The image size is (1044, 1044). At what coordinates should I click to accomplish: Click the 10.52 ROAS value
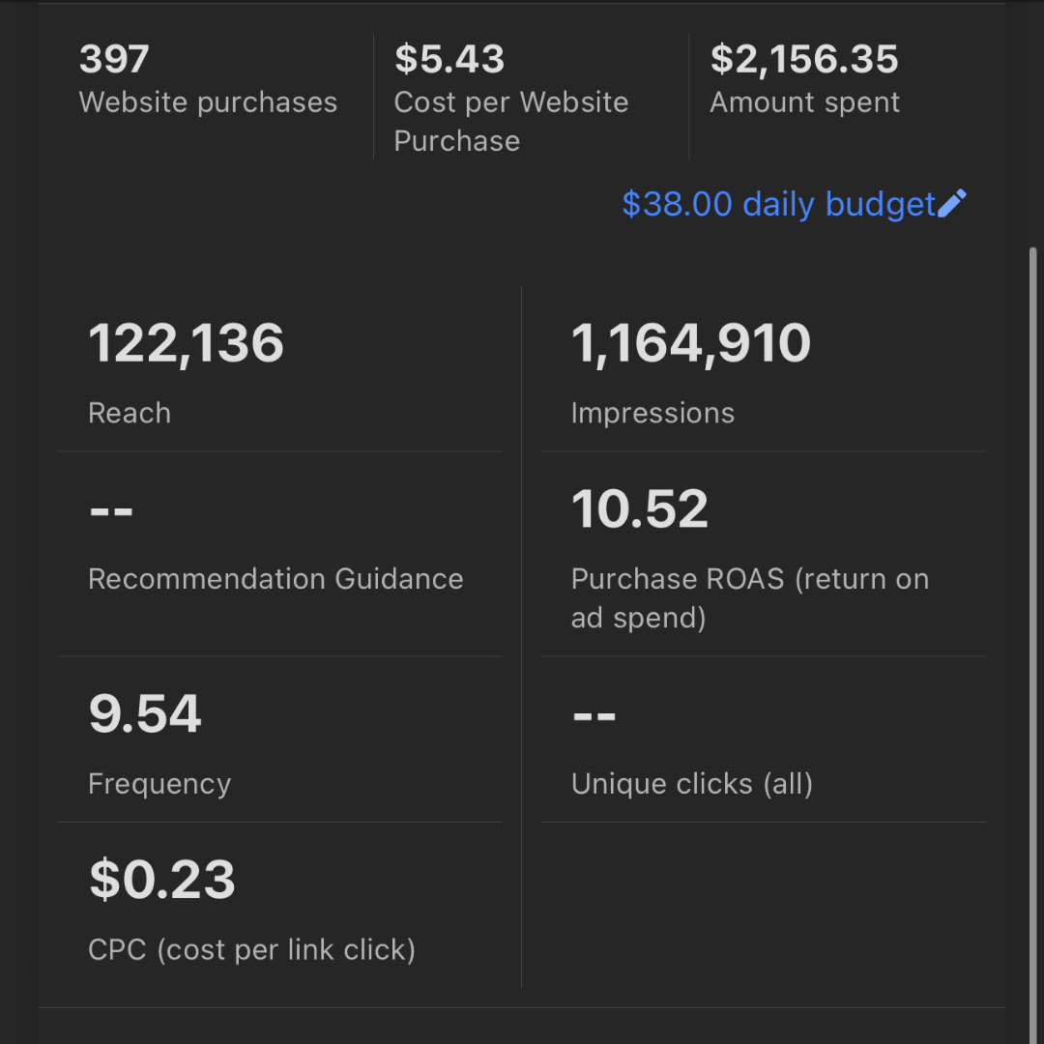pos(640,509)
